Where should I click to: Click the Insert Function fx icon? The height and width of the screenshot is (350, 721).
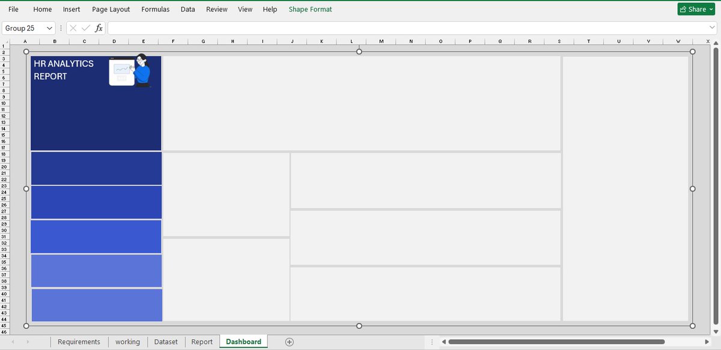97,28
